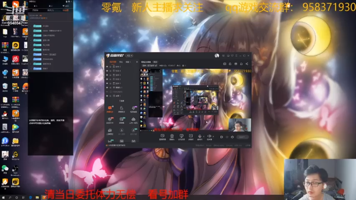Open Task View on taskbar
Viewport: 356px width, 200px height.
click(x=23, y=198)
